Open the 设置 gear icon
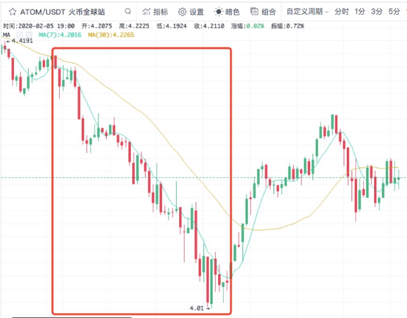Screen dimensions: 407x318 [x=182, y=12]
